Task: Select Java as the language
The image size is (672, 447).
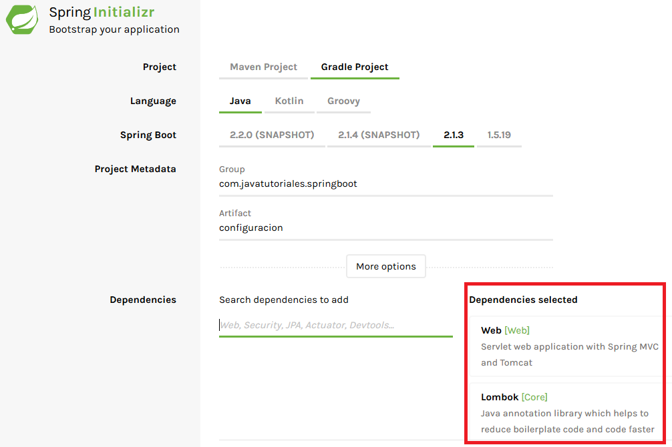Action: (x=240, y=101)
